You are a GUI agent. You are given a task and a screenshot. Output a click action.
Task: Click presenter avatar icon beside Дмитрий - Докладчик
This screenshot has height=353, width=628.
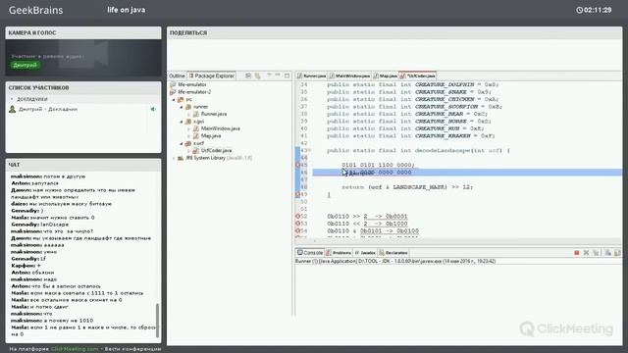click(x=13, y=109)
